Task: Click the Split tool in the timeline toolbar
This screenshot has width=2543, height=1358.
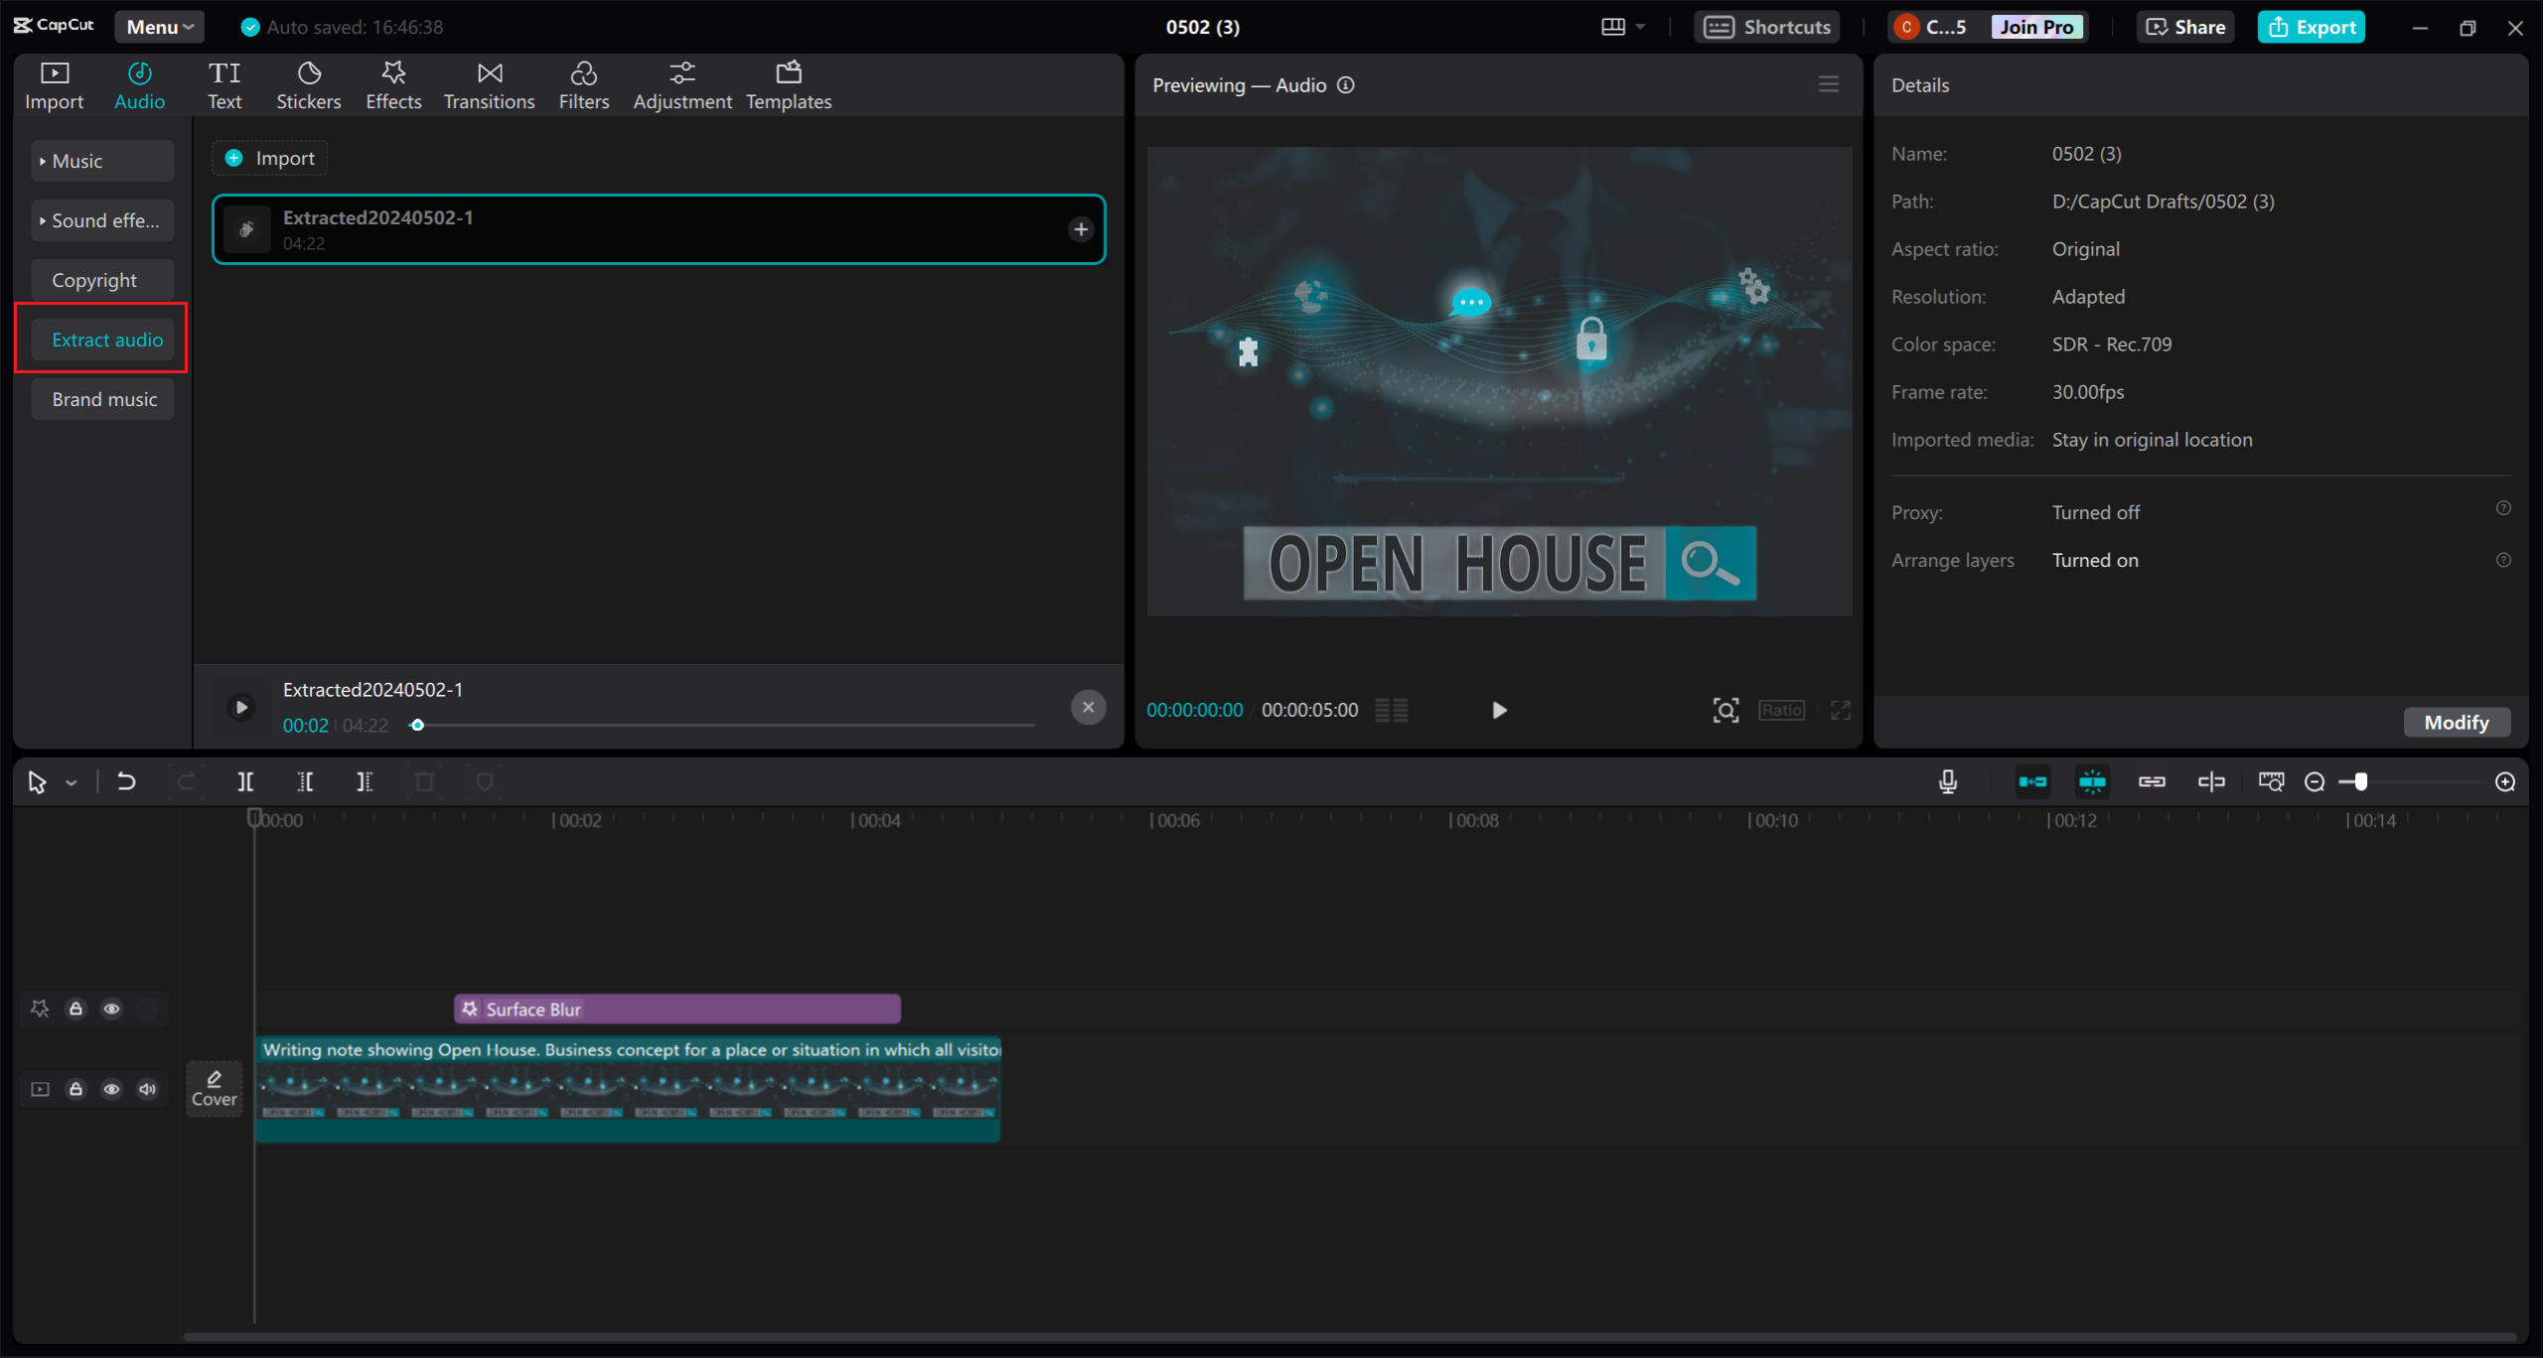Action: (246, 782)
